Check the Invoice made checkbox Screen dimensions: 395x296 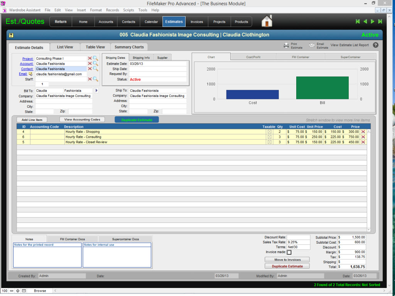[289, 252]
